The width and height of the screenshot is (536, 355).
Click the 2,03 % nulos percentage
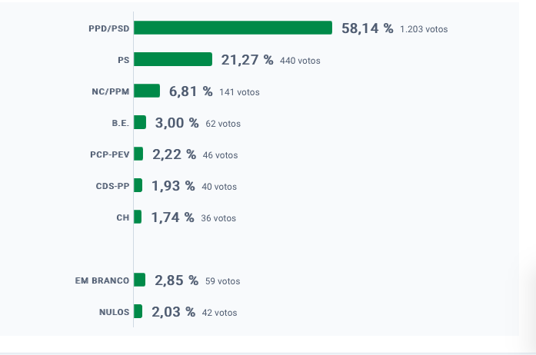pos(173,312)
